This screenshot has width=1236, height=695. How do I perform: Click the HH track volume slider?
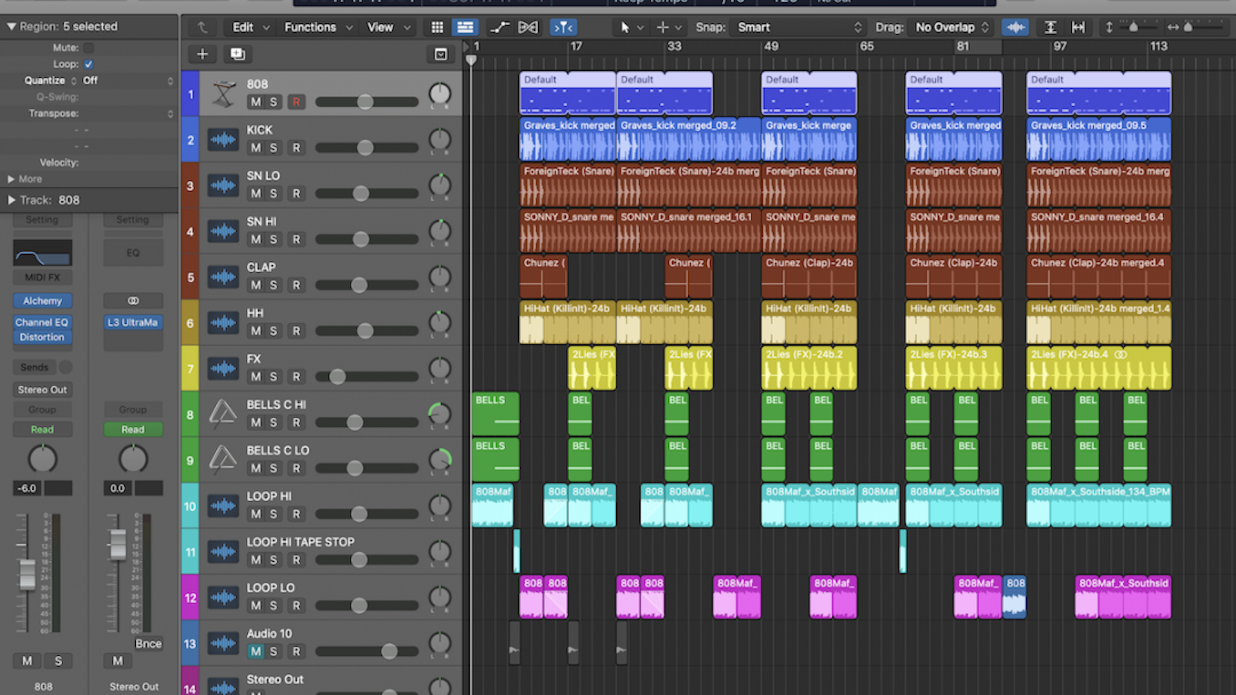click(x=366, y=331)
